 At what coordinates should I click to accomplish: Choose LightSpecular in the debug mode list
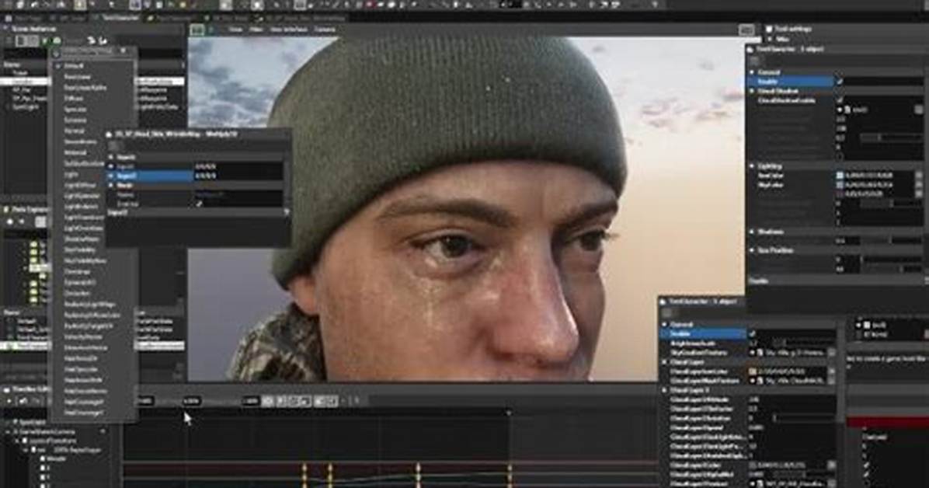point(82,196)
